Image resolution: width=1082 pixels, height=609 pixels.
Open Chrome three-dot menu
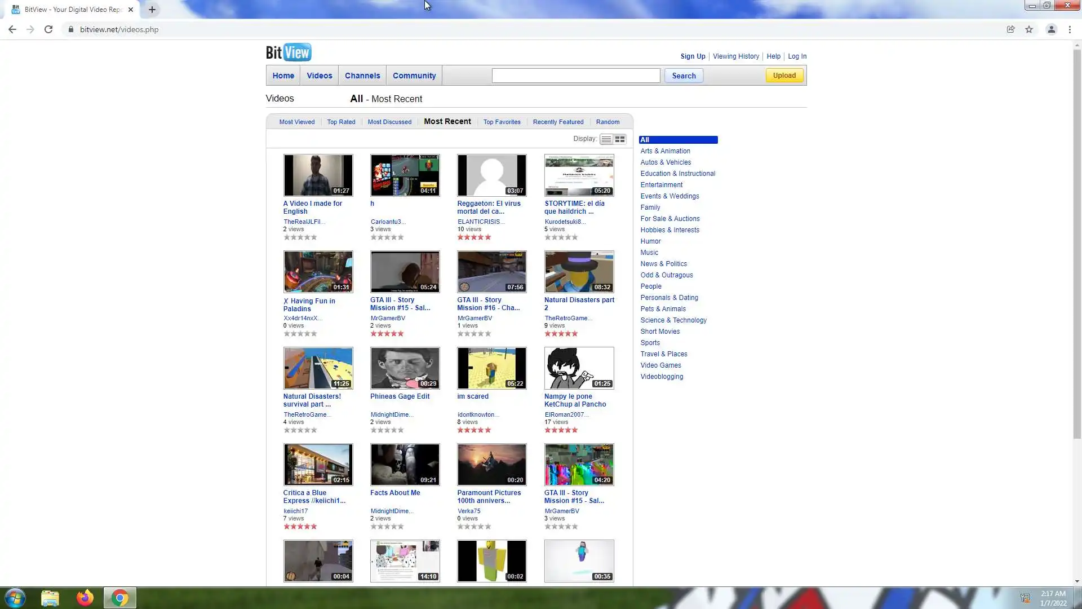click(x=1070, y=29)
